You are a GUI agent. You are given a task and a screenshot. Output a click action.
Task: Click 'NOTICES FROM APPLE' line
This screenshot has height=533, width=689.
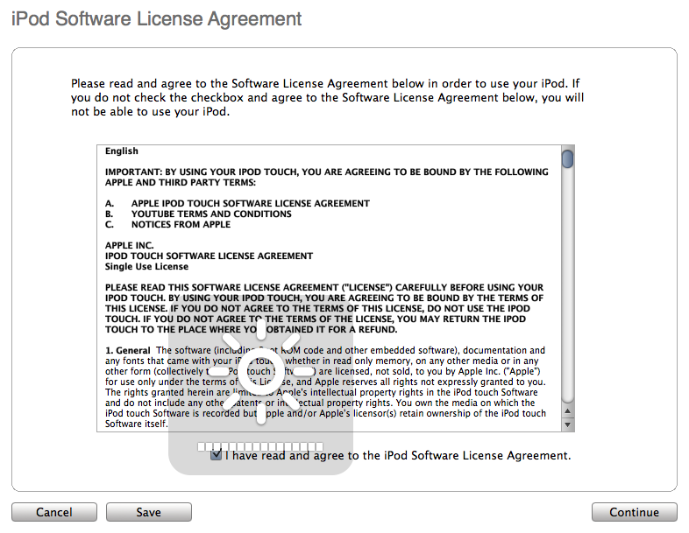pos(181,225)
